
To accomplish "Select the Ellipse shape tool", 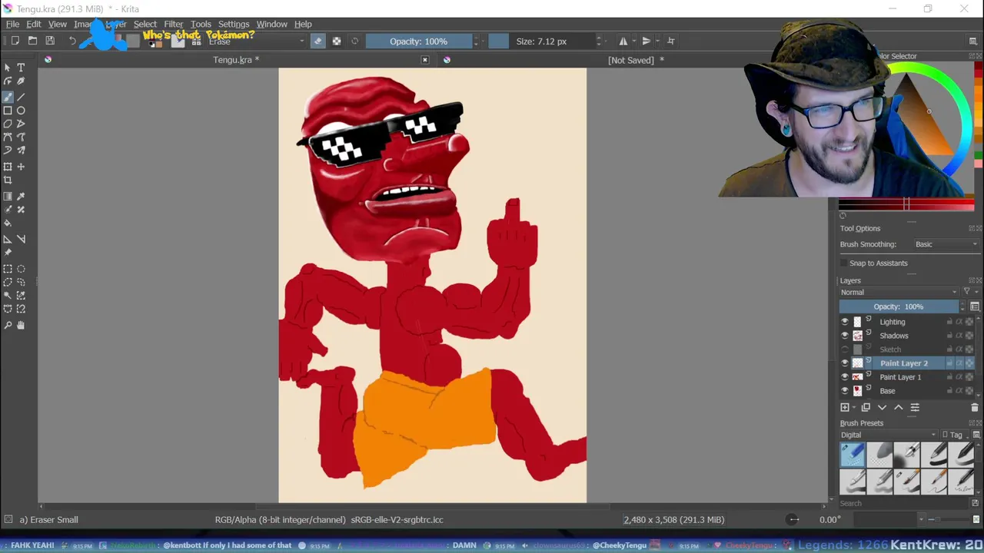I will [21, 111].
